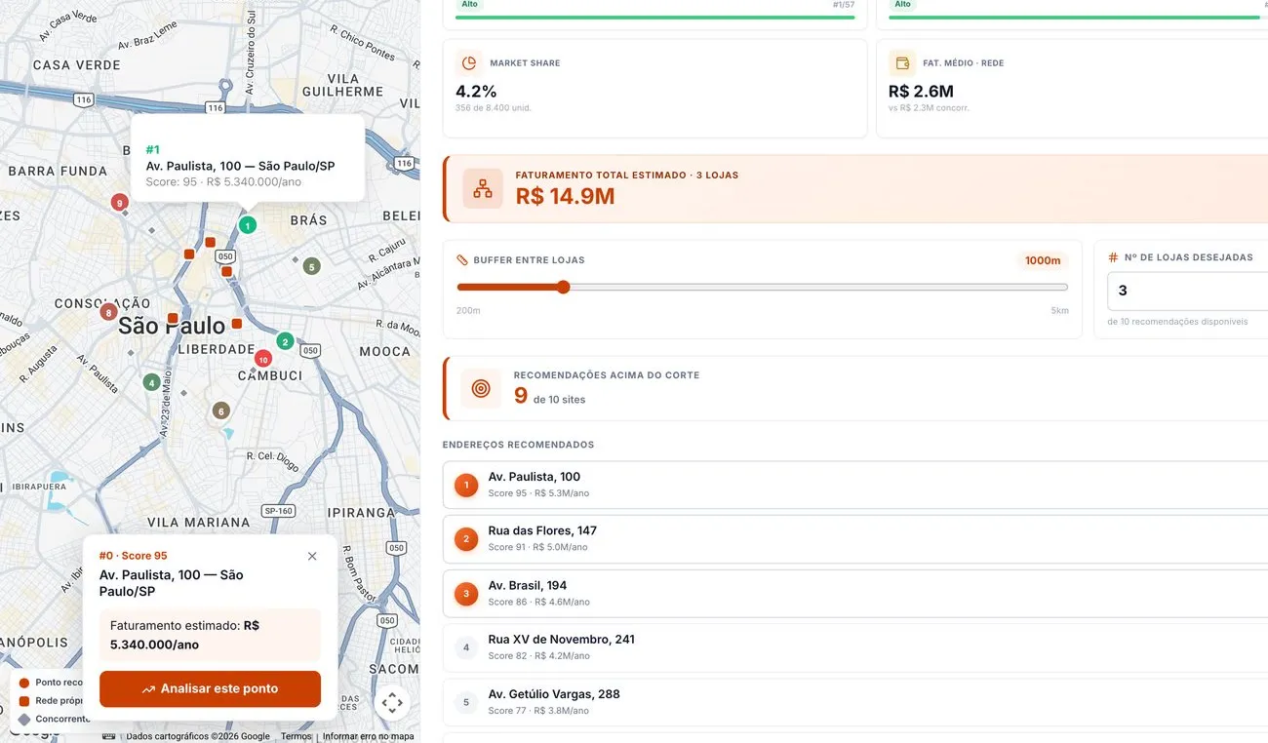Click red map marker number 8
Screen dimensions: 1268x743
109,312
